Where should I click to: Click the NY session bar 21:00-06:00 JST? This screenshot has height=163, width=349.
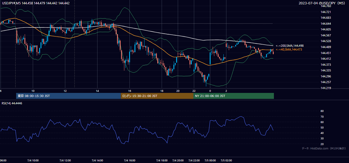click(233, 96)
